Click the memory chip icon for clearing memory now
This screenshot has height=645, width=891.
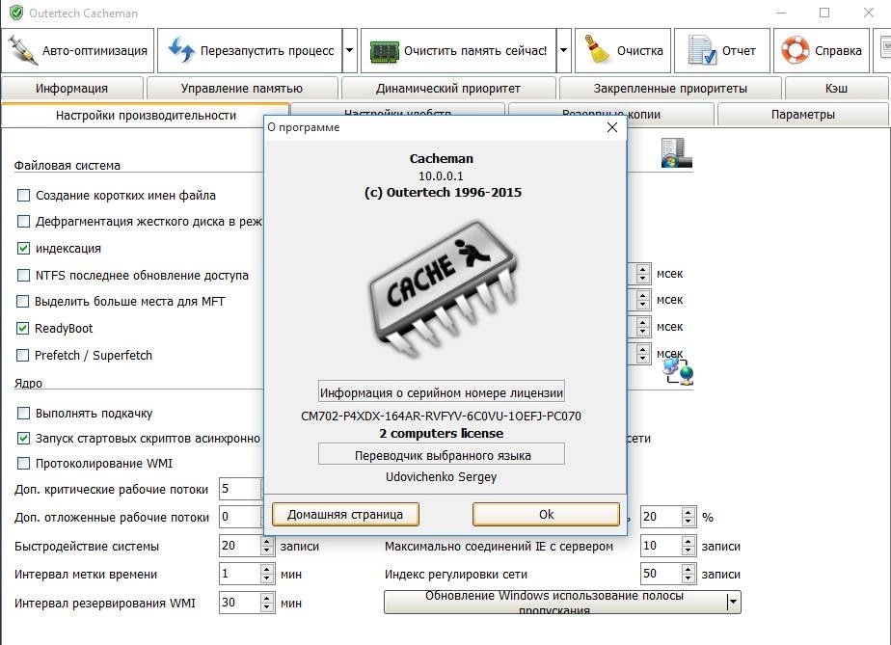(x=384, y=51)
